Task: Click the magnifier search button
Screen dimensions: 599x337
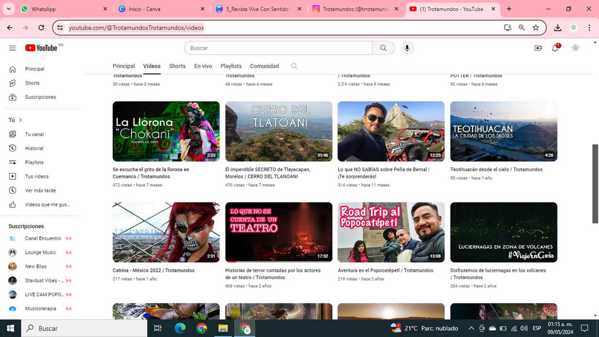Action: pyautogui.click(x=383, y=48)
